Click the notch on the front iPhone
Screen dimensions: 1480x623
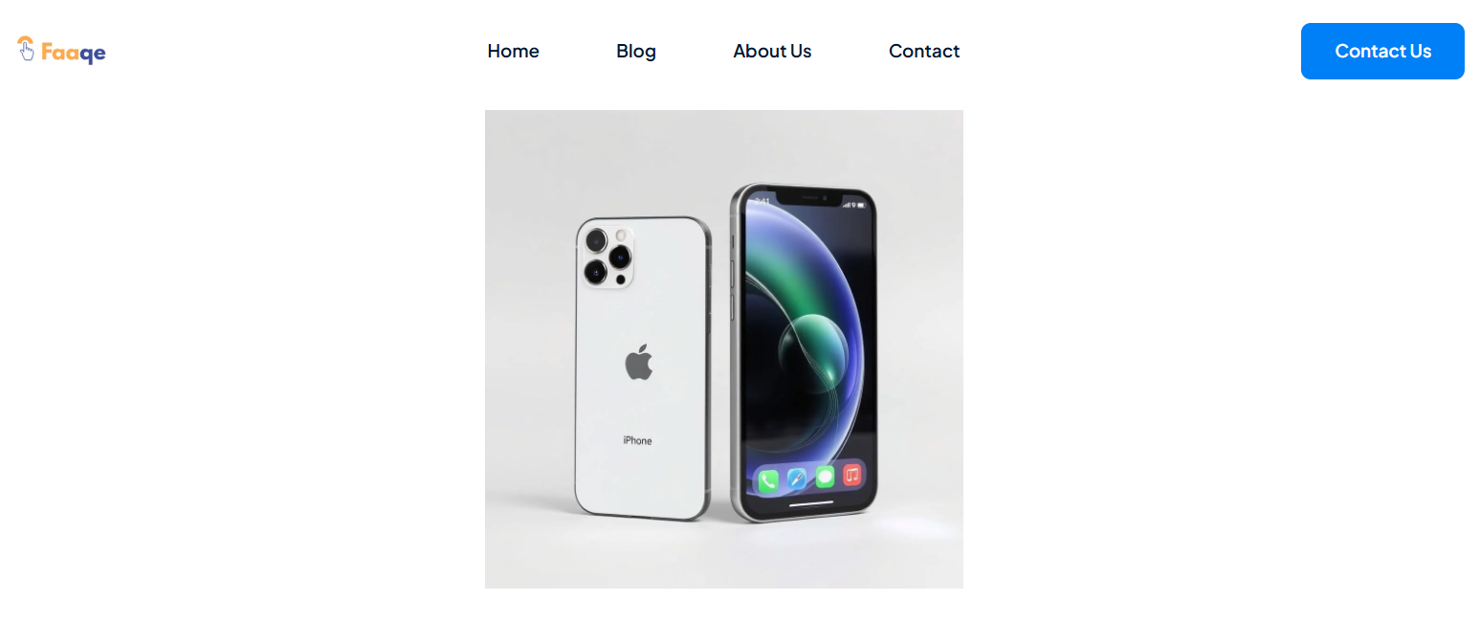click(808, 198)
